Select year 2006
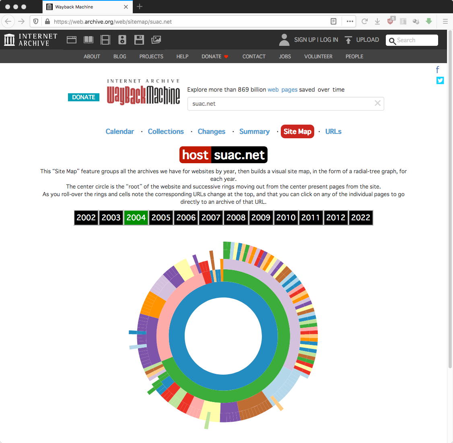Screen dimensions: 453x443 coord(186,217)
